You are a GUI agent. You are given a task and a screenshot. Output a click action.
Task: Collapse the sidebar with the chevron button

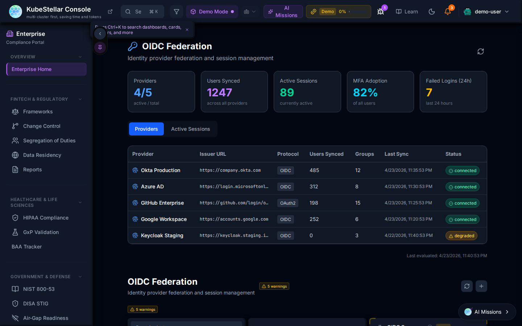pos(100,34)
